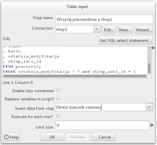The height and width of the screenshot is (145, 157).
Task: Check Execute for each row option
Action: [x=58, y=116]
